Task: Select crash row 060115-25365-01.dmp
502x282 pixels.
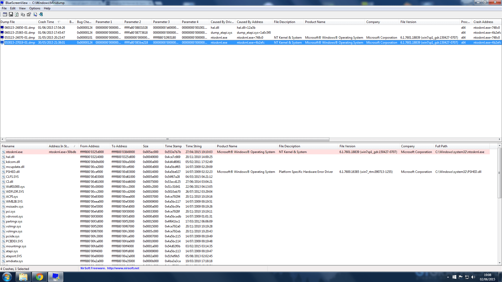Action: [251, 33]
